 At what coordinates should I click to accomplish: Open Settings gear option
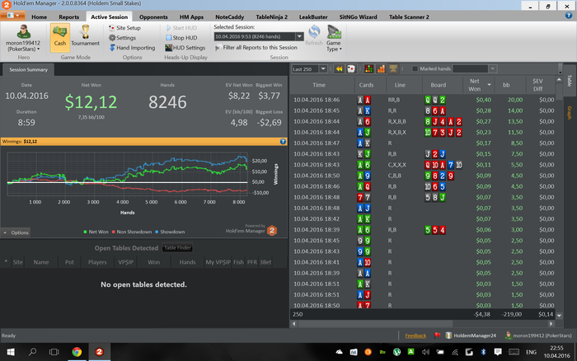click(x=123, y=38)
